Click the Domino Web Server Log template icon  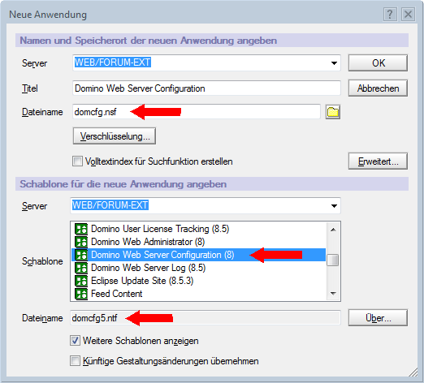point(81,268)
